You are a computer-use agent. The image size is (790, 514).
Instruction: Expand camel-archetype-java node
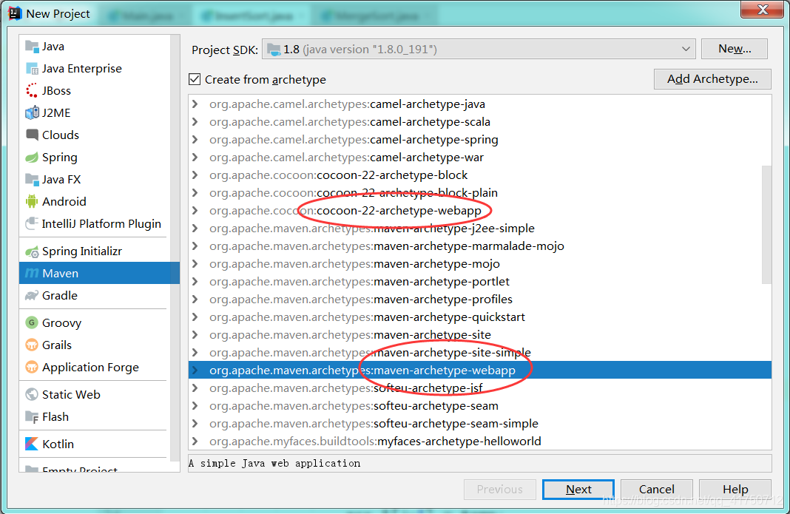coord(195,104)
